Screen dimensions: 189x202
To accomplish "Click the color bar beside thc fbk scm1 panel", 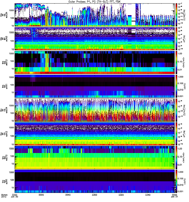I will [x=177, y=181].
